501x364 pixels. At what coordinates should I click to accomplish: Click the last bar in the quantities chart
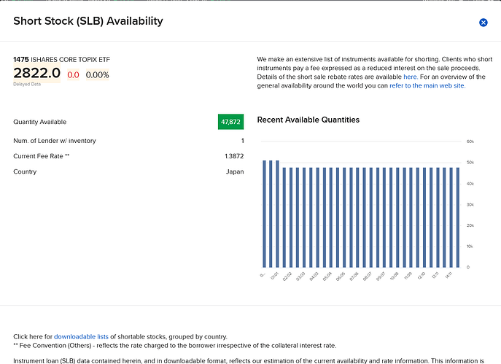(458, 217)
